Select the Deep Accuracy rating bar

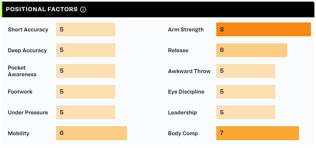[x=86, y=50]
